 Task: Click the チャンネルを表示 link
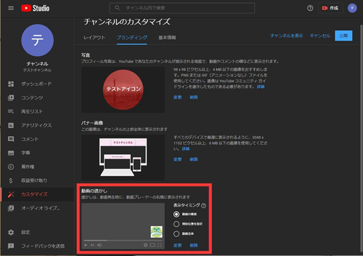pyautogui.click(x=286, y=36)
